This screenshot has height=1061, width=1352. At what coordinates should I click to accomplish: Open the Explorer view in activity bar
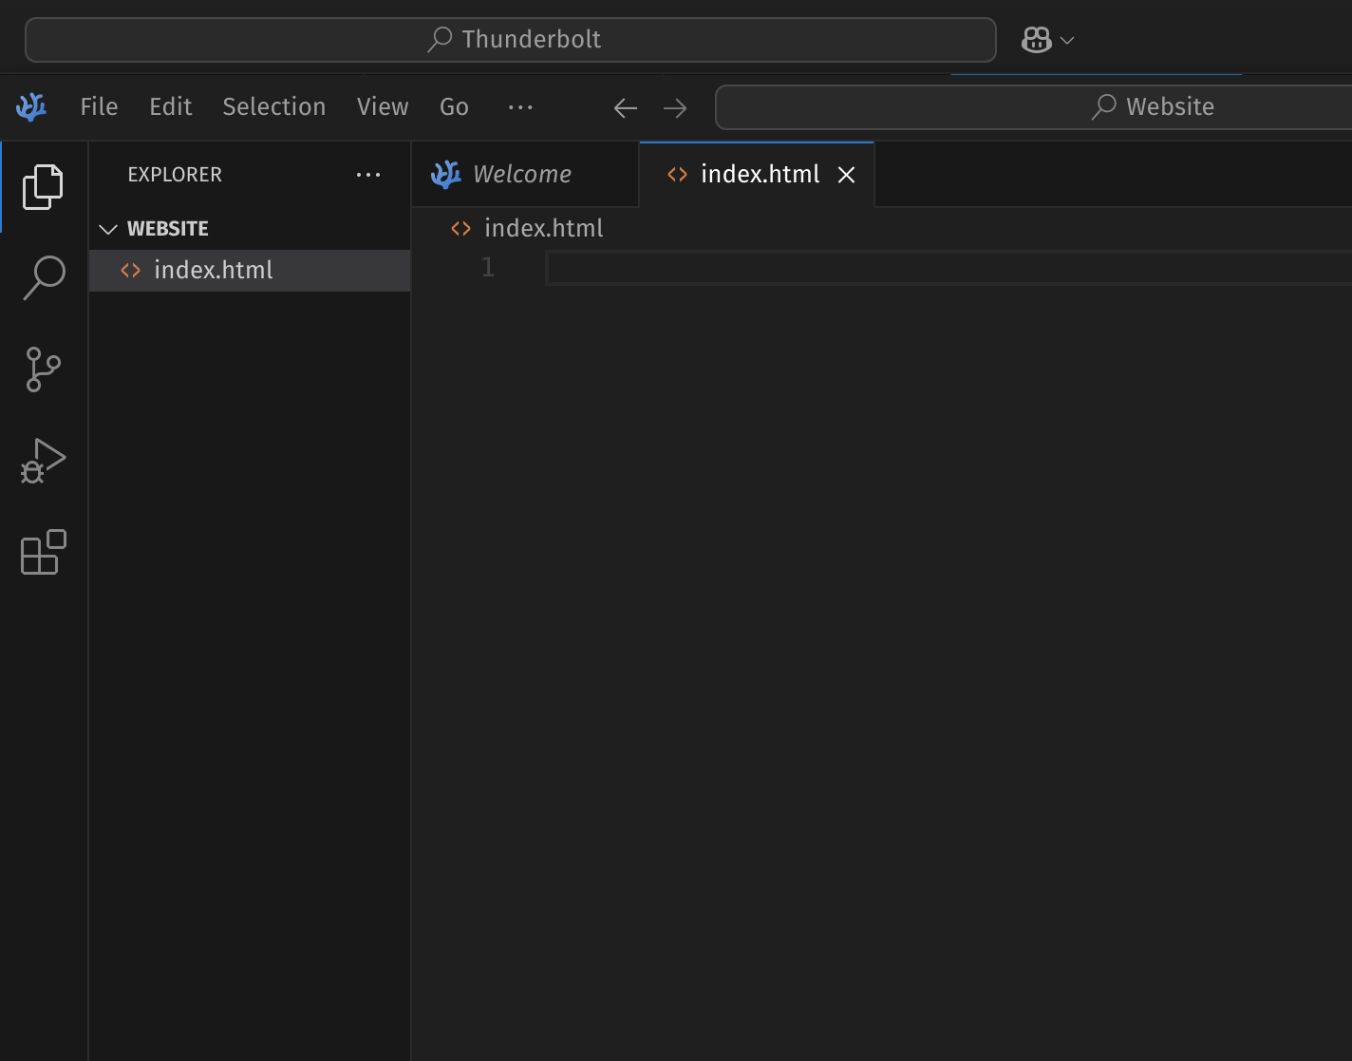[x=43, y=187]
